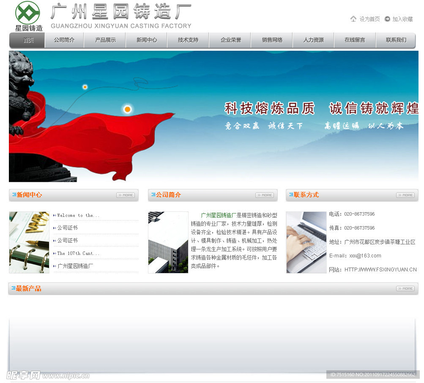424x383 pixels.
Task: Open MORE button in 新闻中心 section
Action: pos(126,195)
